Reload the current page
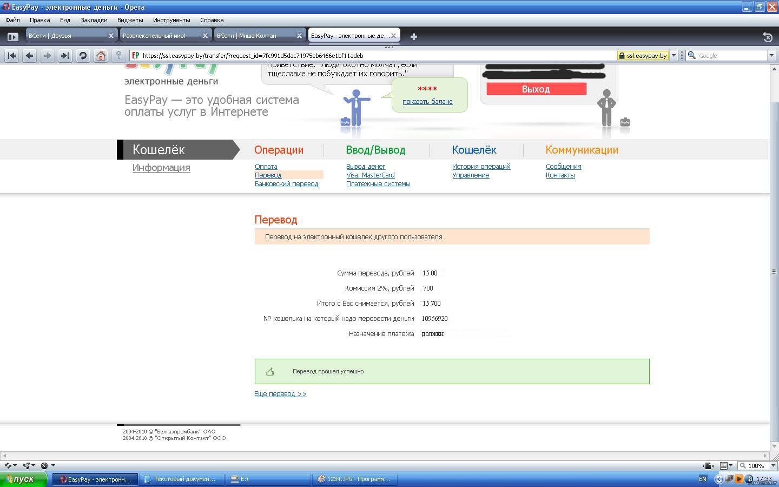 point(83,55)
